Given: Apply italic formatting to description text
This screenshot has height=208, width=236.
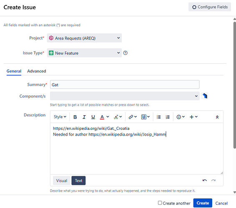Looking at the screenshot, I should pos(84,117).
